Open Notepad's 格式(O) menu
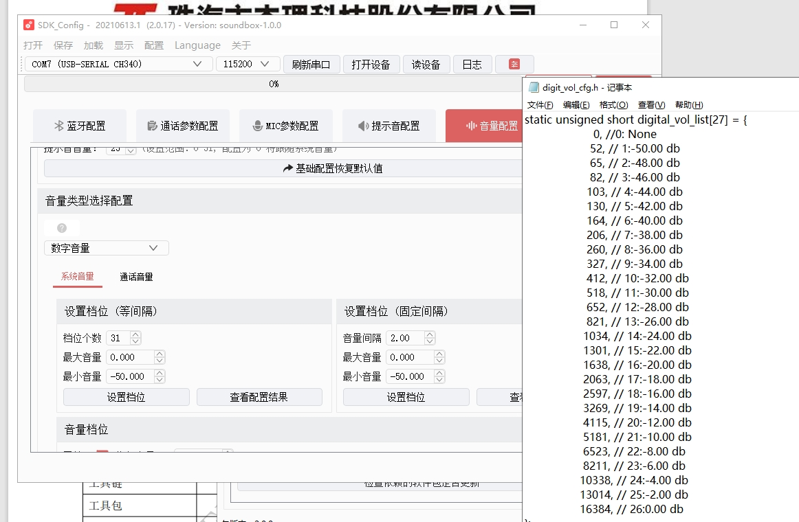 tap(613, 105)
